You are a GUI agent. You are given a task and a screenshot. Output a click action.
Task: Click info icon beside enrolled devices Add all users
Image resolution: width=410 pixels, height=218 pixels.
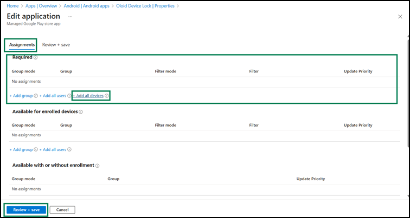coord(69,150)
